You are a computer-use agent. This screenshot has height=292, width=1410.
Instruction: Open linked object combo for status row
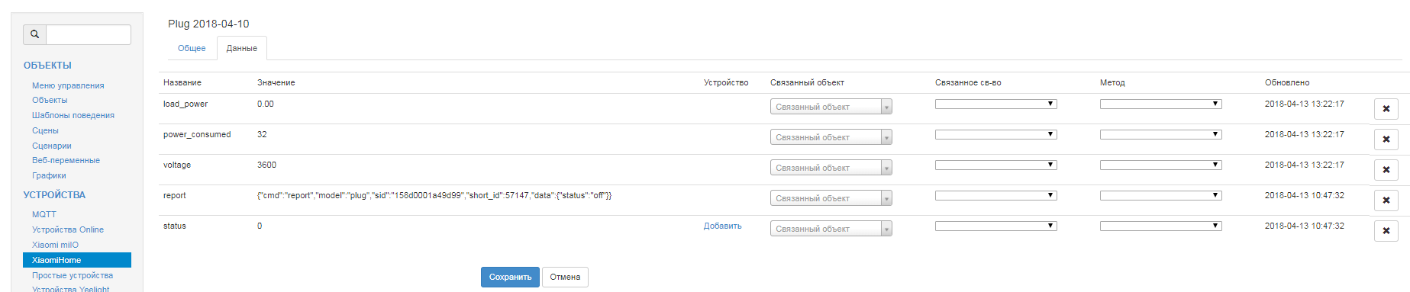[831, 229]
